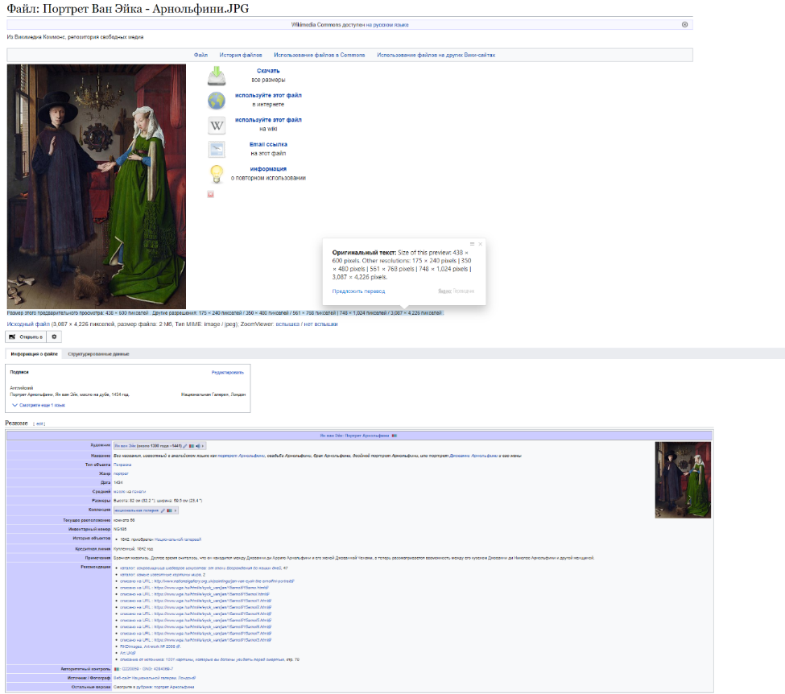Click the ZoomViewer вспышка link
Viewport: 785px width, 694px height.
(x=287, y=324)
